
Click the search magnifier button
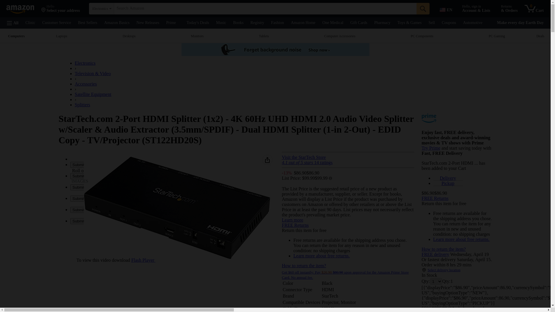pos(423,9)
